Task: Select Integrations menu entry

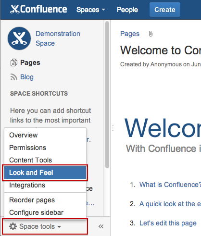Action: pos(45,185)
